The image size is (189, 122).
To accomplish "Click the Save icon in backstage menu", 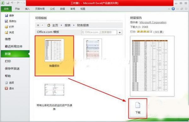I will 6,15.
